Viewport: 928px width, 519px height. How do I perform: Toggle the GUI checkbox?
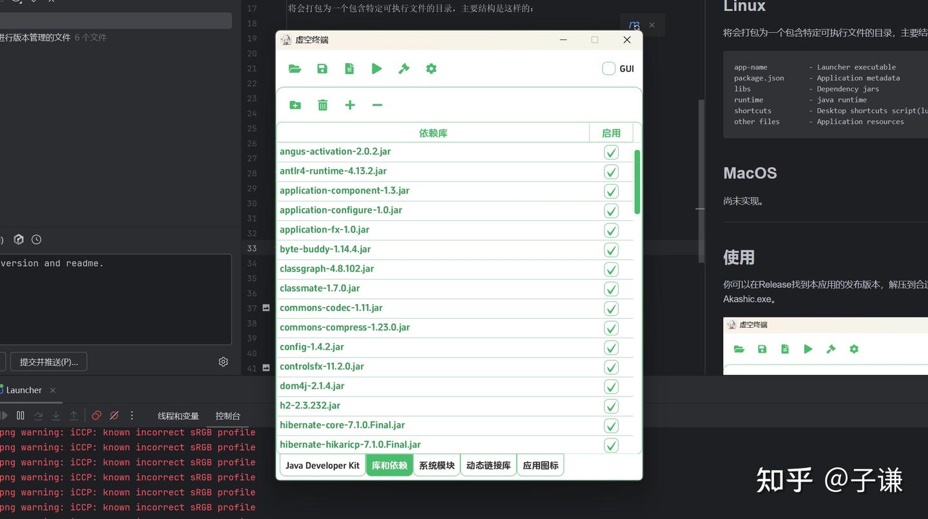(608, 68)
